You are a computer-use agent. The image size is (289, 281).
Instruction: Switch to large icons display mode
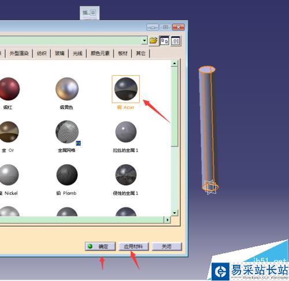point(164,40)
